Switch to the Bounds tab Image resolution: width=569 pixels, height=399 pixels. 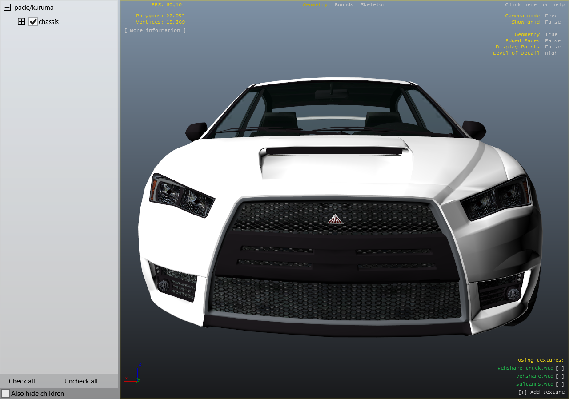point(344,4)
